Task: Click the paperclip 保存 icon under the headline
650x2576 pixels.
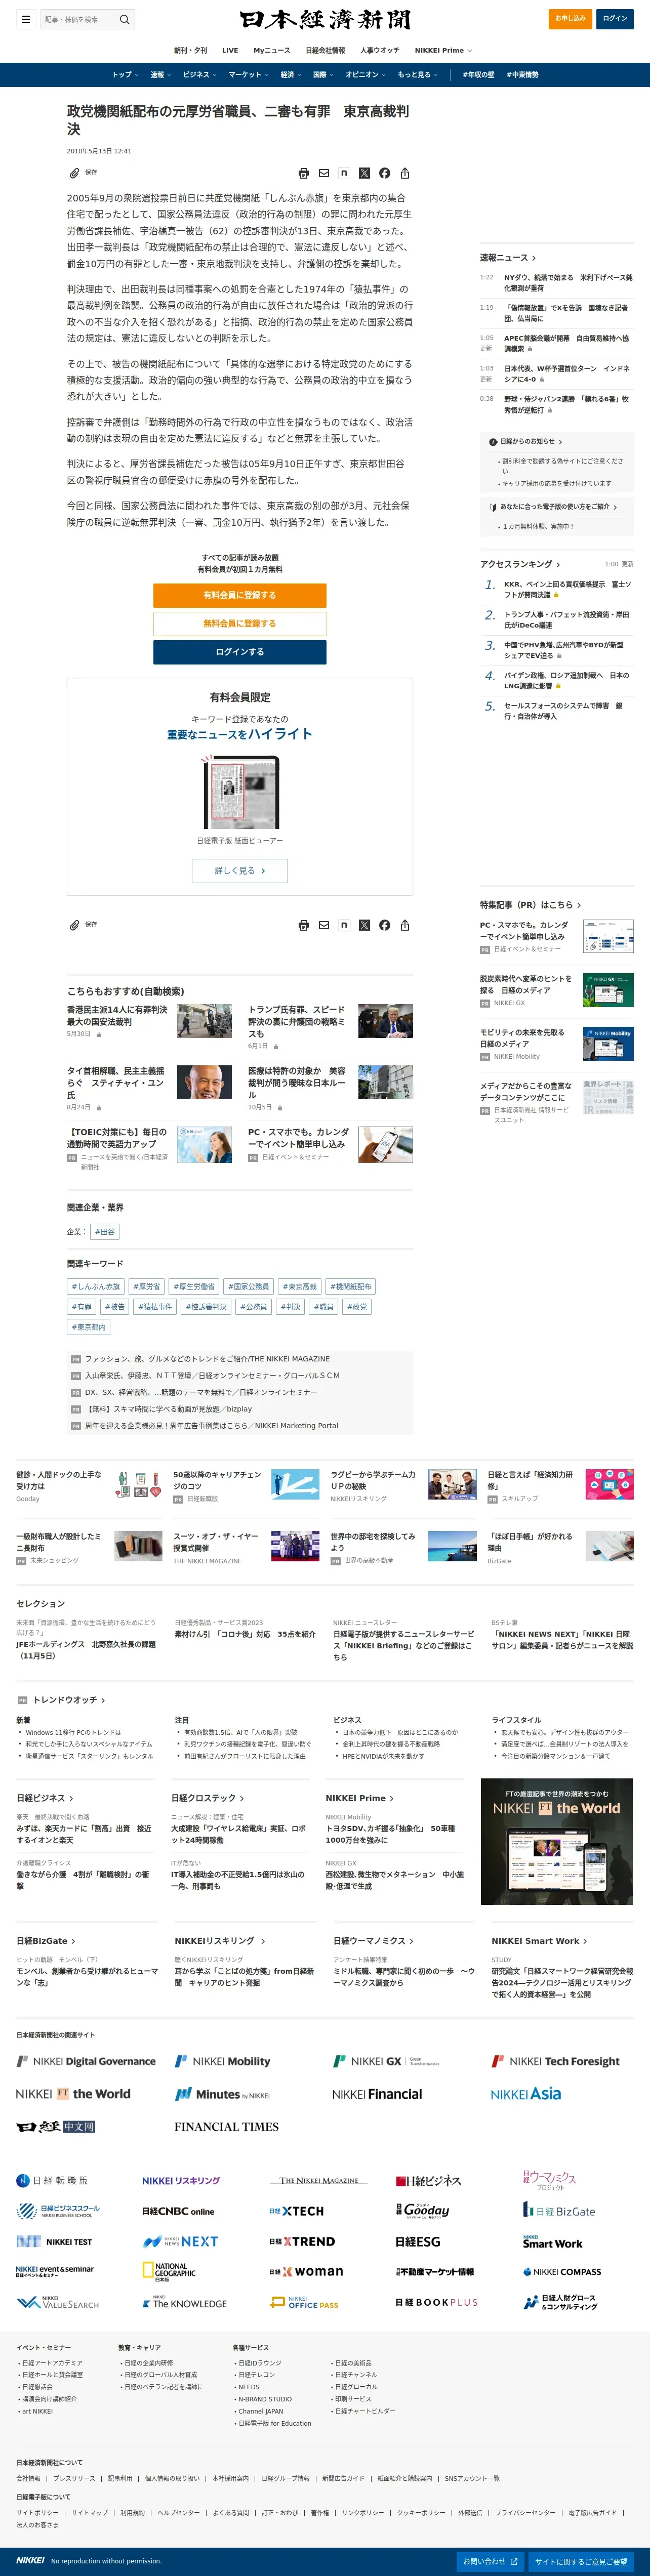Action: (74, 173)
